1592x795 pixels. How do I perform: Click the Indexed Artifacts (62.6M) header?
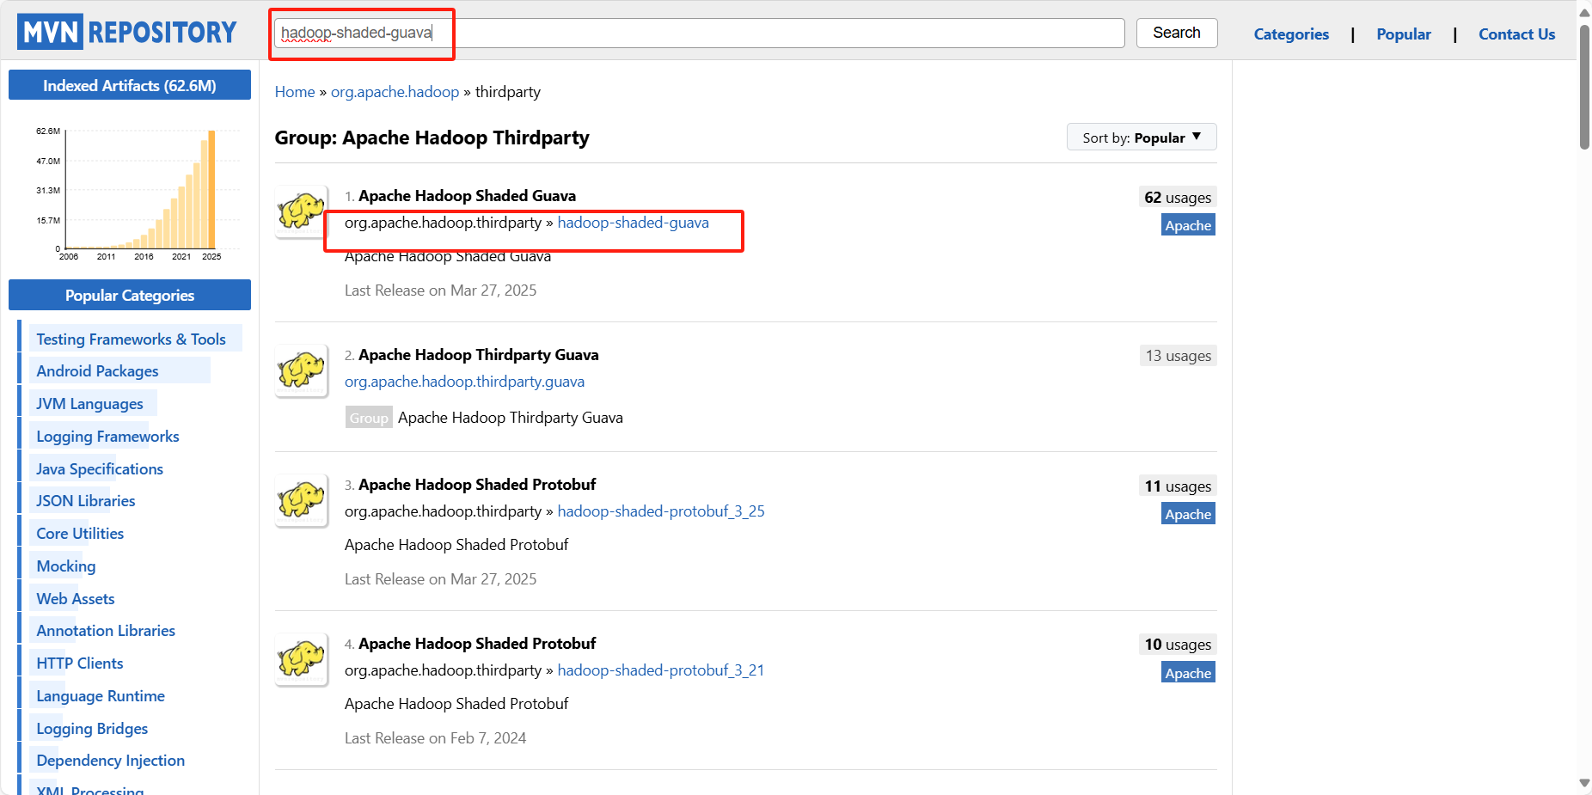(130, 85)
